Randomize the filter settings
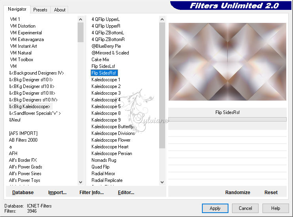293x217 pixels. (238, 193)
